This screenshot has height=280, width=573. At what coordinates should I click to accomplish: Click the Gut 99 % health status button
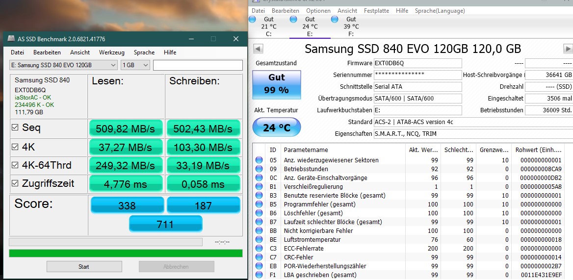click(x=277, y=84)
